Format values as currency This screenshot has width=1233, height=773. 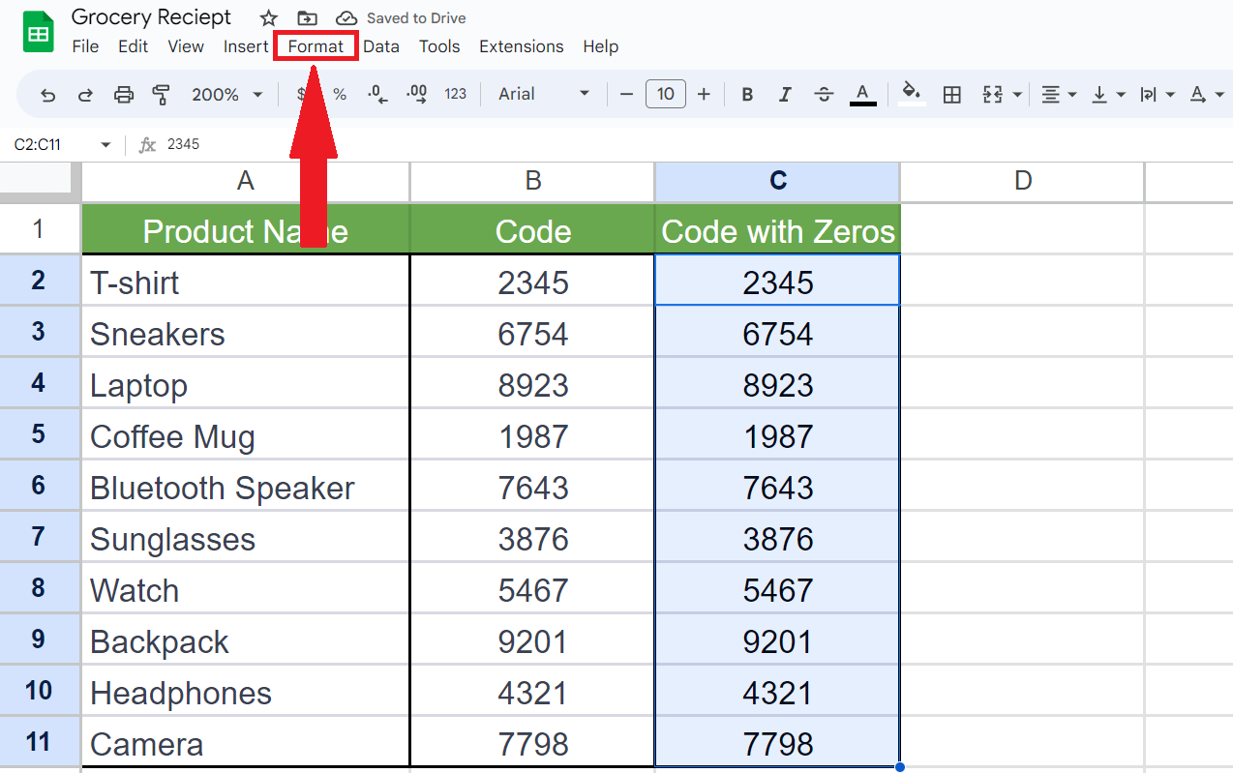coord(301,94)
